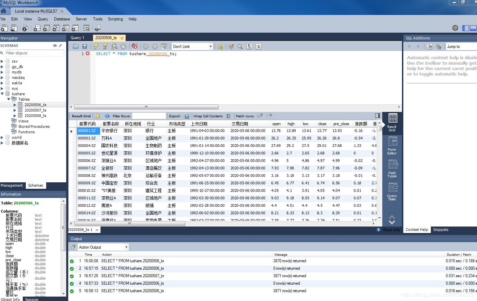
Task: Export recordset to external file
Action: (186, 116)
